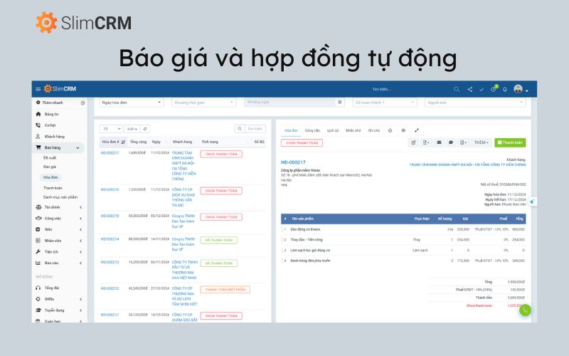Click the invoice list Tìm kiếm search field

(255, 129)
